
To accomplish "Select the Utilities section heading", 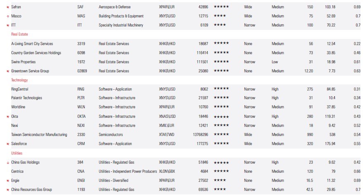I will pyautogui.click(x=17, y=153).
